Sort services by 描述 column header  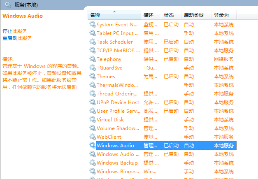tap(151, 15)
